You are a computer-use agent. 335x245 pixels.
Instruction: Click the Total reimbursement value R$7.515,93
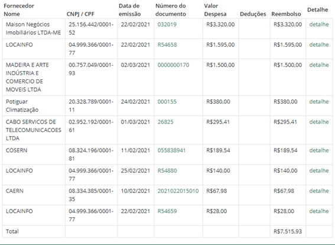(288, 231)
